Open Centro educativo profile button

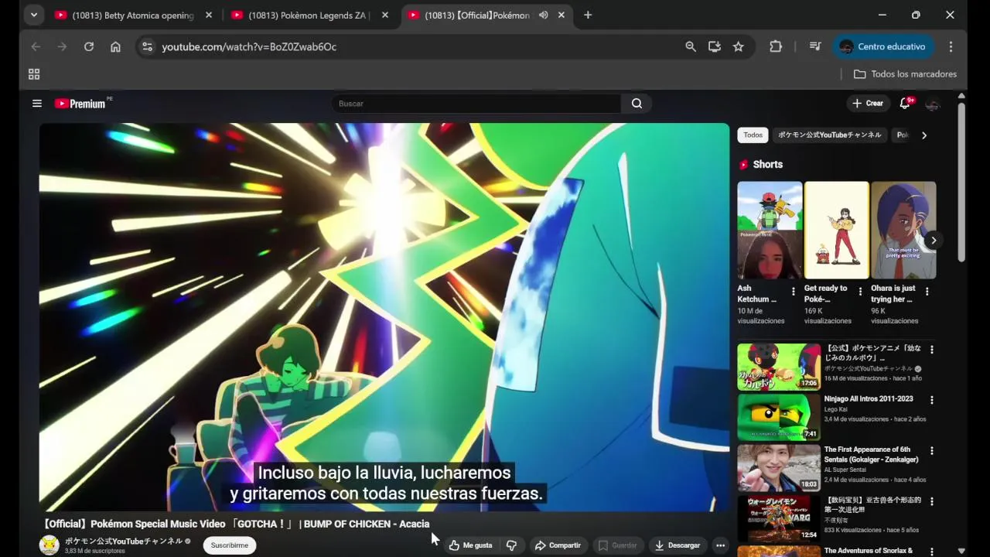(882, 46)
